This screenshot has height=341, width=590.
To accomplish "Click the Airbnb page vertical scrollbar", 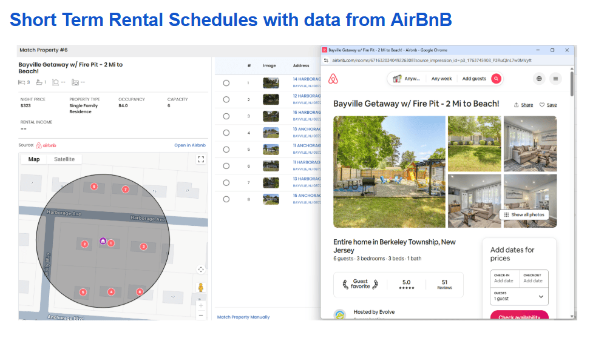I will pos(572,84).
